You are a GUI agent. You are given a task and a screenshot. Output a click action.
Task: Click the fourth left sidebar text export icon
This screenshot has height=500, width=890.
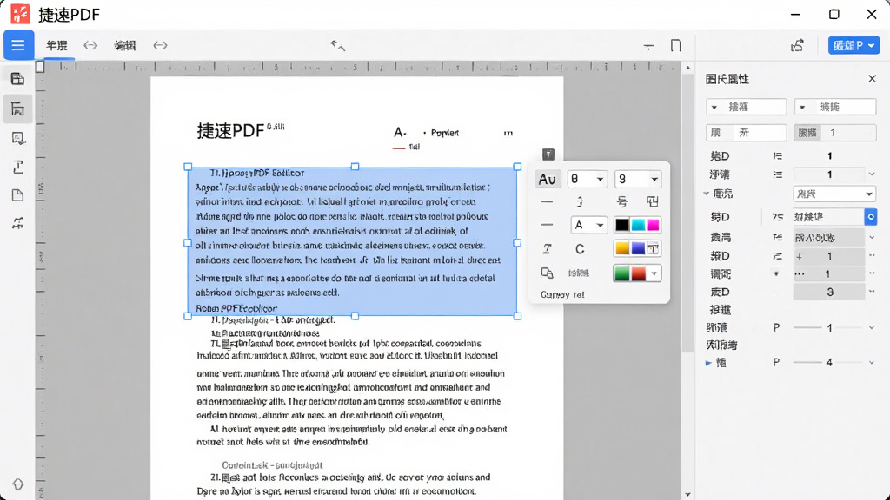(x=17, y=167)
